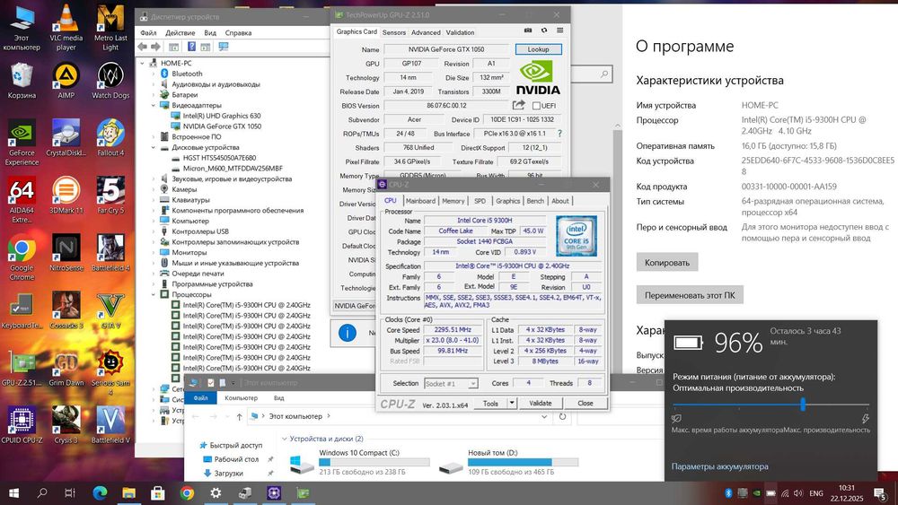The height and width of the screenshot is (505, 898).
Task: Collapse Видеоадаптеры node in Device Manager
Action: pyautogui.click(x=154, y=105)
